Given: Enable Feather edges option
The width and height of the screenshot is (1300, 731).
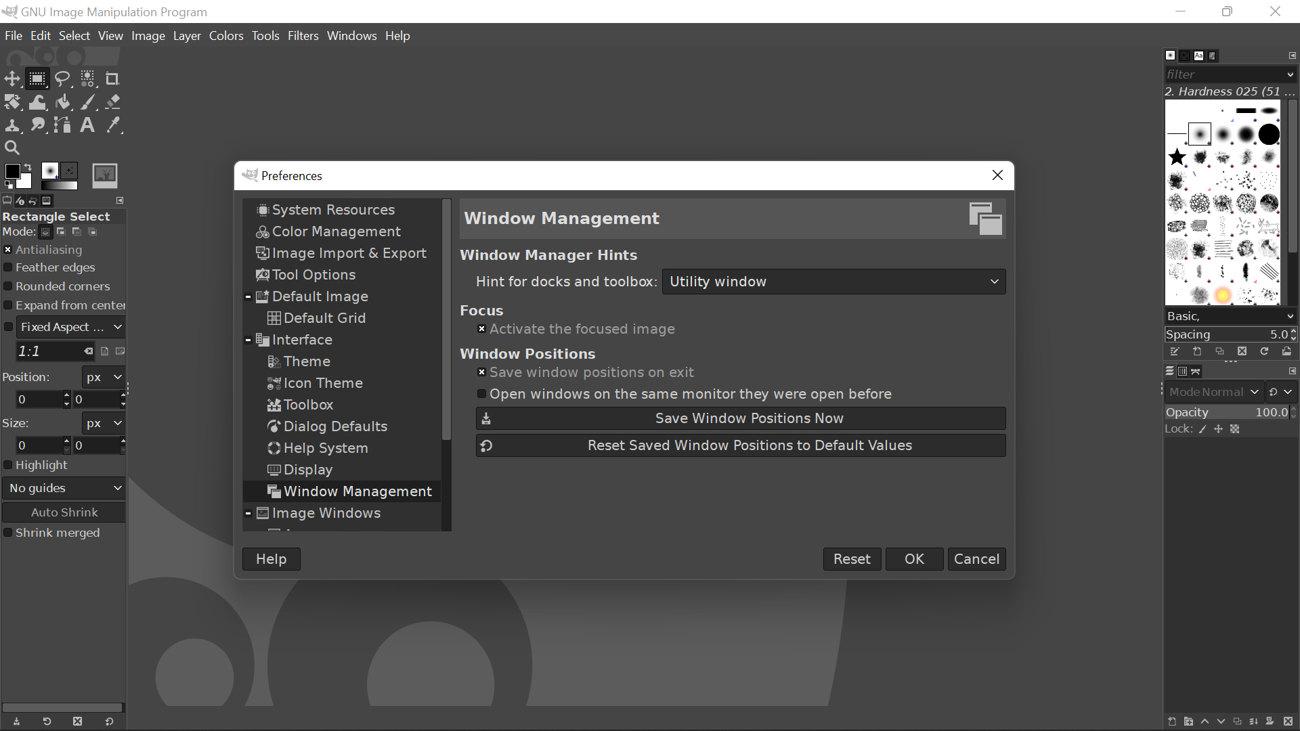Looking at the screenshot, I should pos(8,267).
